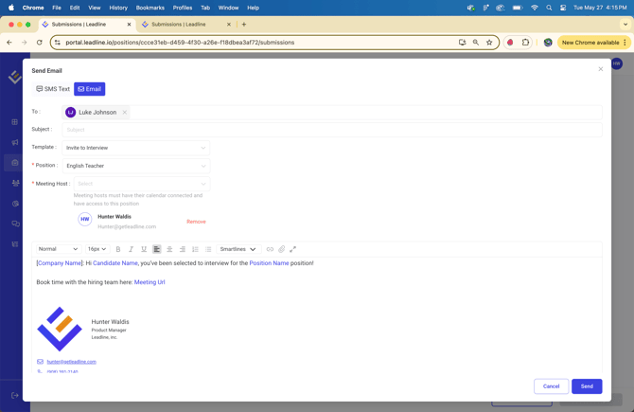Open macOS Spotlight search
Screen dimensions: 634x412
tap(549, 8)
